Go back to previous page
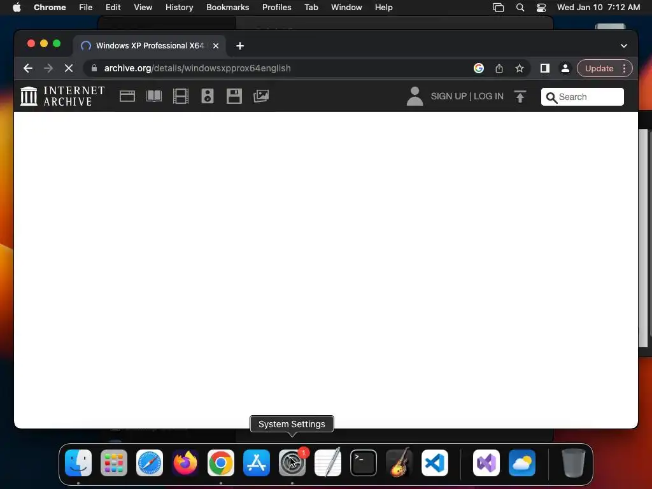 (x=28, y=68)
